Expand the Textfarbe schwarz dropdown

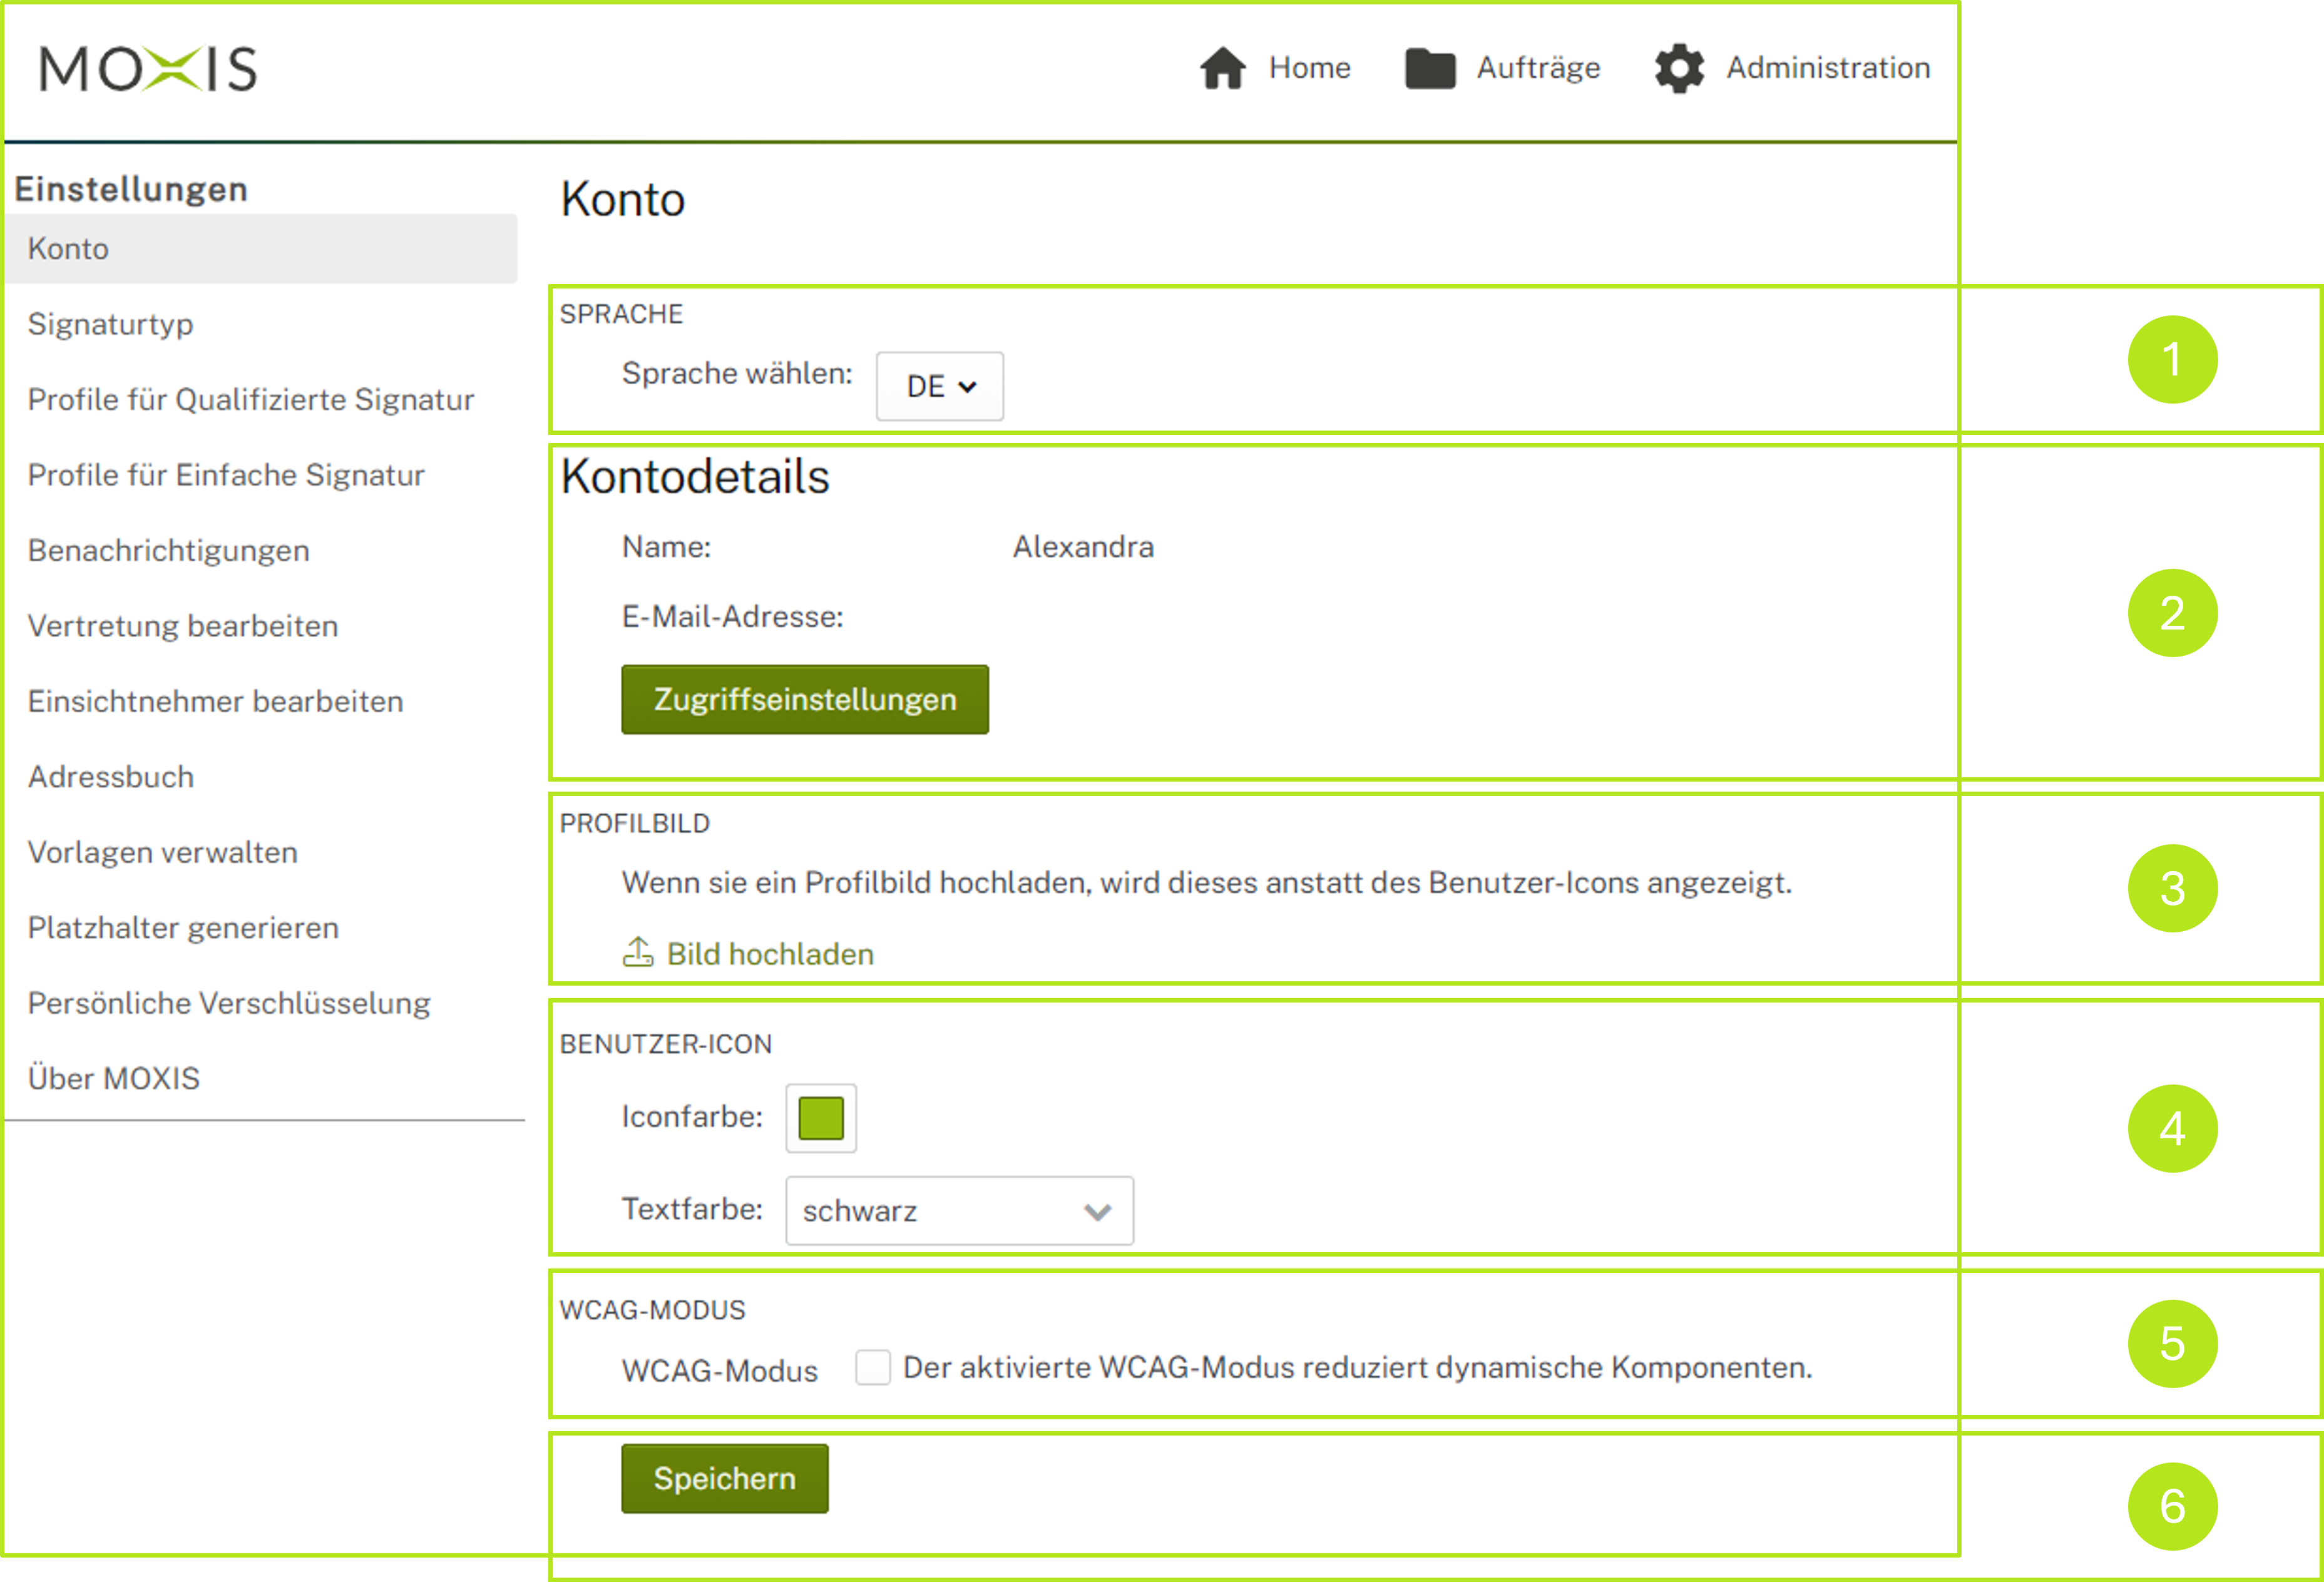pyautogui.click(x=958, y=1211)
